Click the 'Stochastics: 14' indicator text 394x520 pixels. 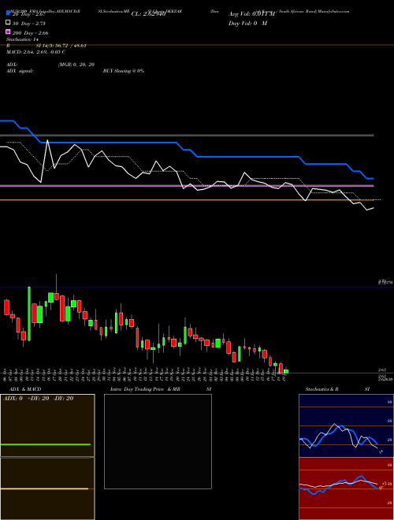[x=22, y=39]
